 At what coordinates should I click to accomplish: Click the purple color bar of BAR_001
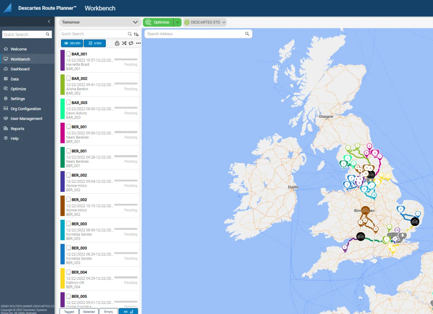[62, 60]
